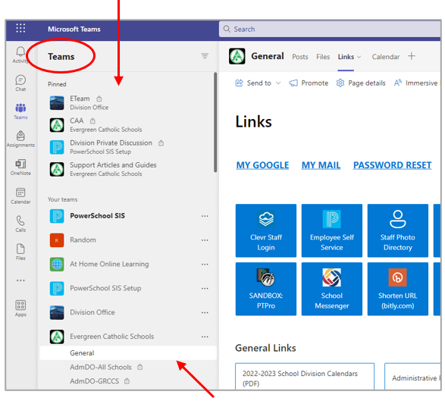Open the School Messenger tile
The image size is (445, 404).
coord(332,289)
